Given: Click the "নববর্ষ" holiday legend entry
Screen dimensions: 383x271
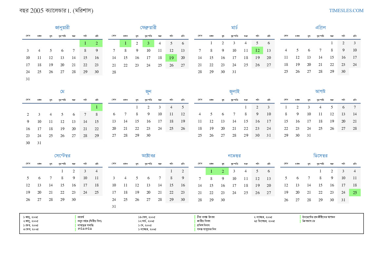Looking at the screenshot, I should pyautogui.click(x=81, y=217).
